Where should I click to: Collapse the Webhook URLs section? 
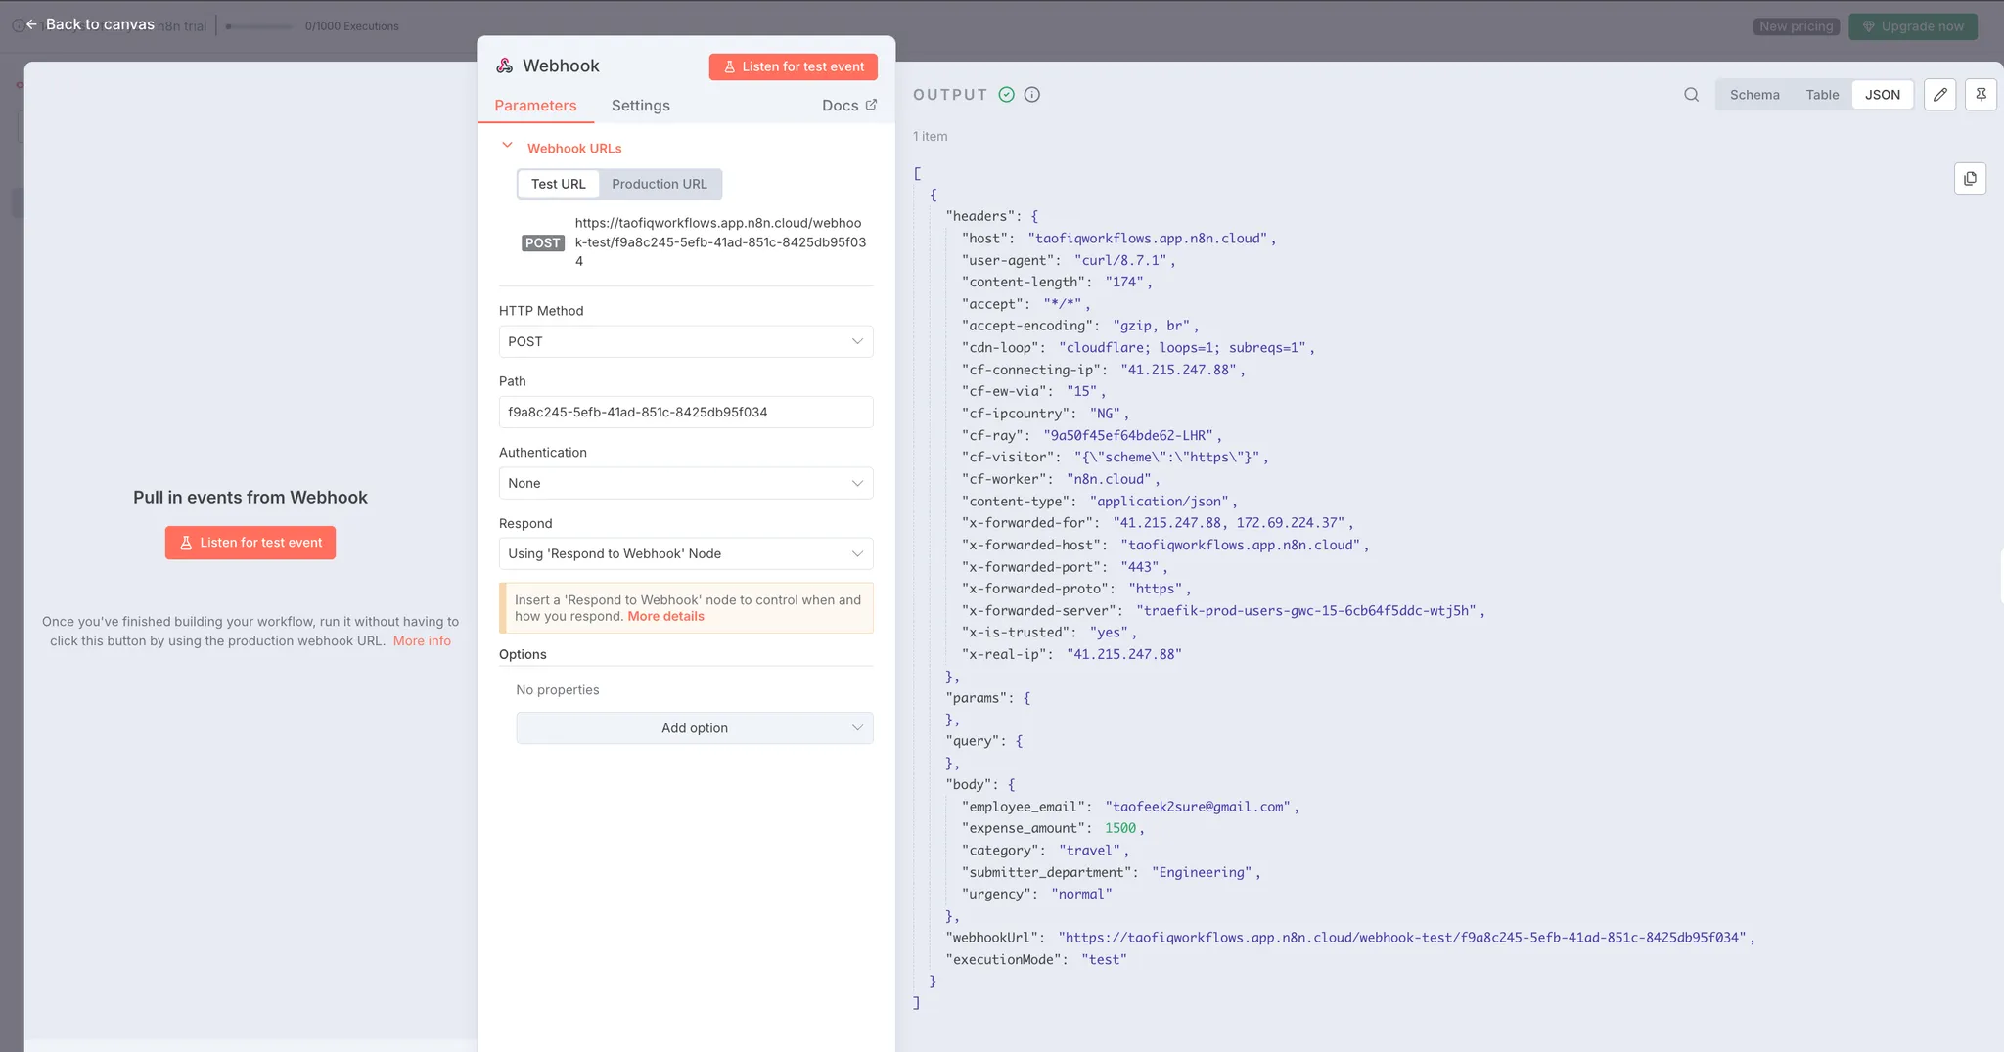[507, 146]
